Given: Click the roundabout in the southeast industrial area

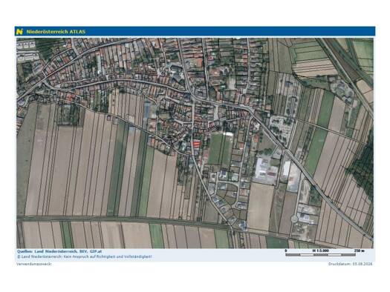Looking at the screenshot, I should click(294, 219).
